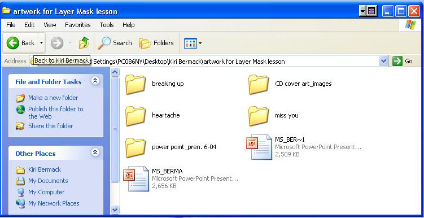Click the CD cover art_images name text
Image resolution: width=424 pixels, height=218 pixels.
pos(303,84)
